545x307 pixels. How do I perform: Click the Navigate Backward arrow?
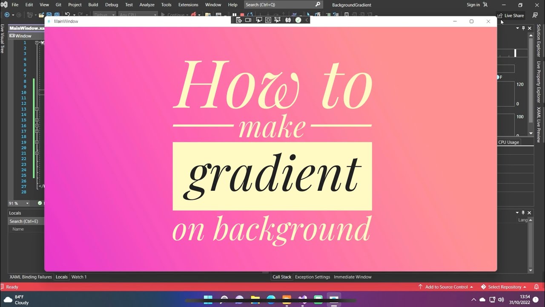(7, 15)
